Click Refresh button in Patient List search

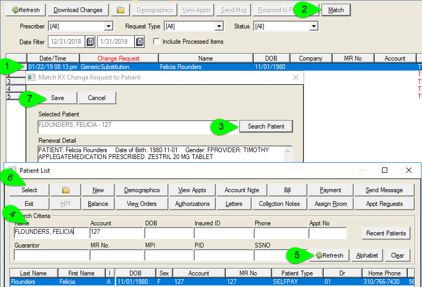(x=329, y=255)
